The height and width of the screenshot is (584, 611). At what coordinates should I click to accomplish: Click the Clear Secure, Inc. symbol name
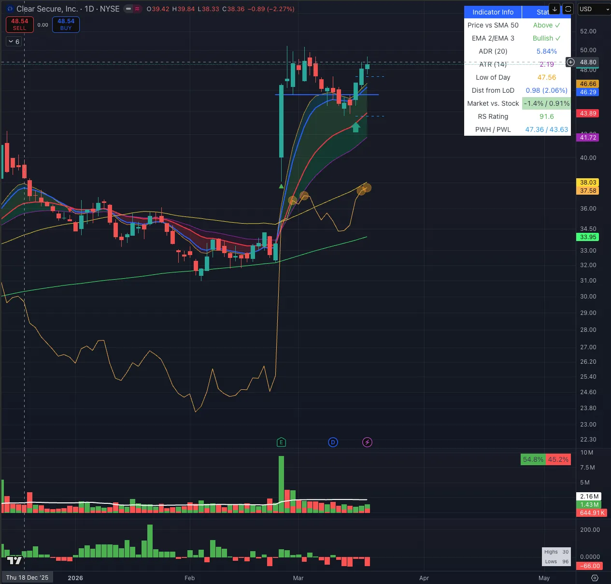(x=47, y=9)
